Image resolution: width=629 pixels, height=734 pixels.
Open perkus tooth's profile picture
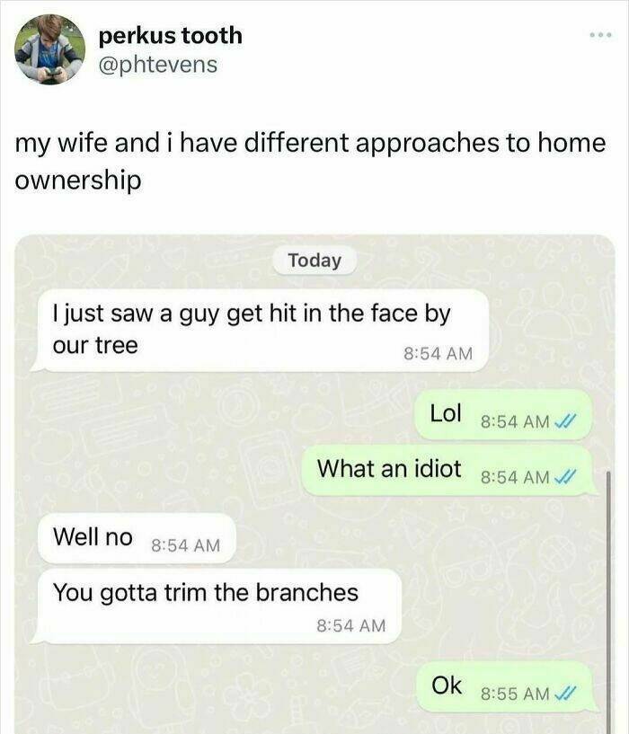(49, 49)
